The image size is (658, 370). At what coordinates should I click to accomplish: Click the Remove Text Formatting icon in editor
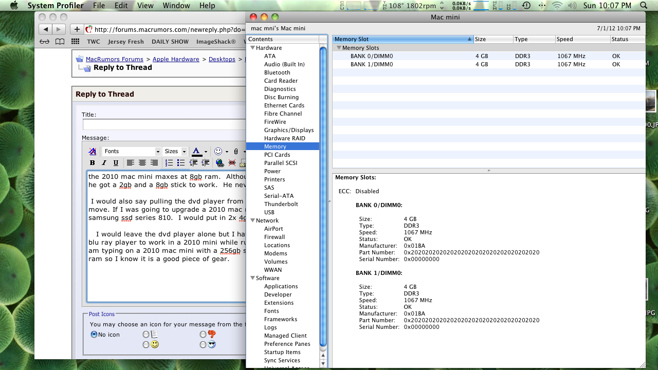tap(93, 152)
